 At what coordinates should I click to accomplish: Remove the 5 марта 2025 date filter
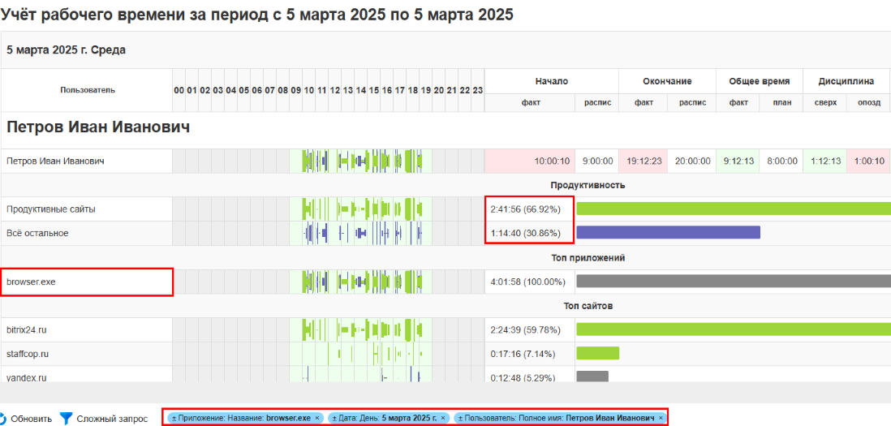[443, 418]
